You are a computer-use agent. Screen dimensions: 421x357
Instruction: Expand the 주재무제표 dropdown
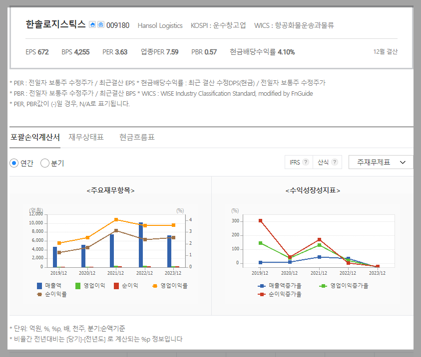tap(381, 162)
